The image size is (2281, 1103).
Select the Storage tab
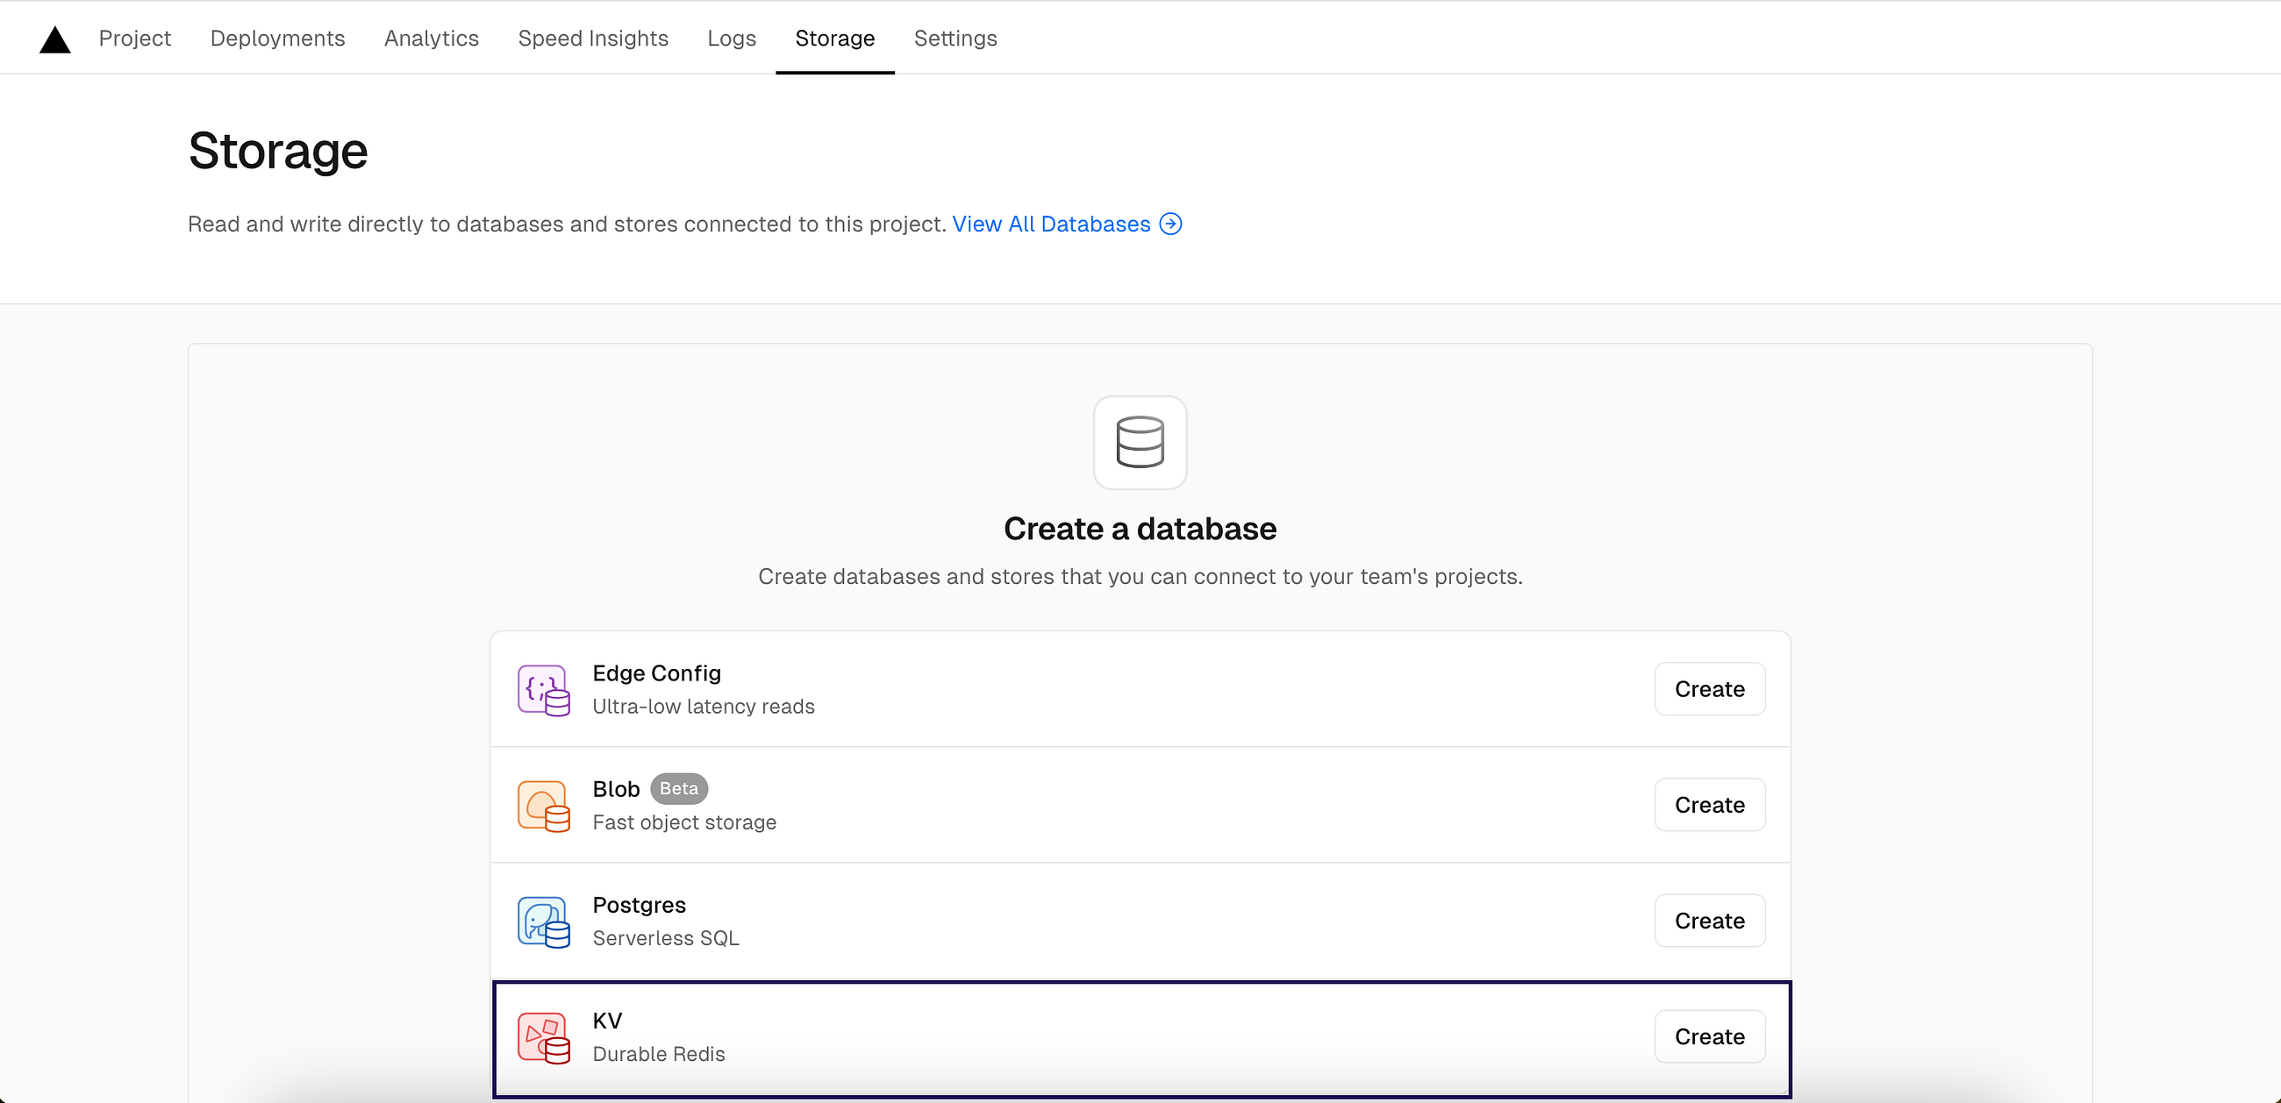[x=834, y=38]
